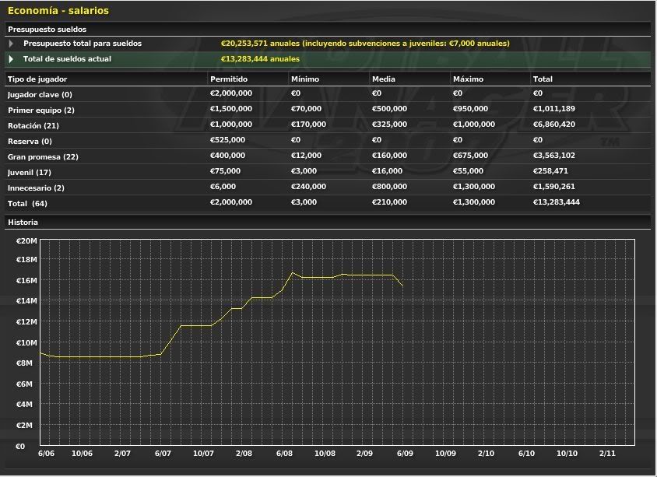Select the Rotación (21) row label
The image size is (657, 477).
point(33,125)
